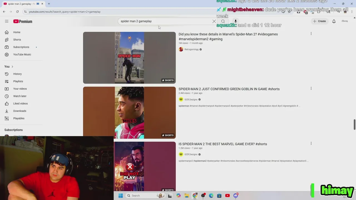Click the YouTube search input field
Screen dimensions: 356x200
click(x=165, y=21)
